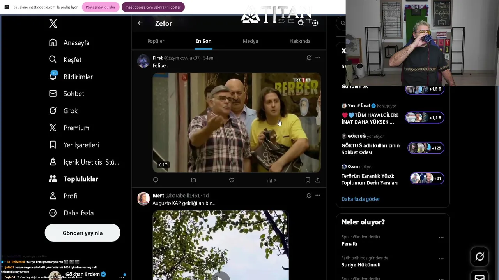This screenshot has width=499, height=280.
Task: Click Grok icon on Mert's post
Action: 309,196
